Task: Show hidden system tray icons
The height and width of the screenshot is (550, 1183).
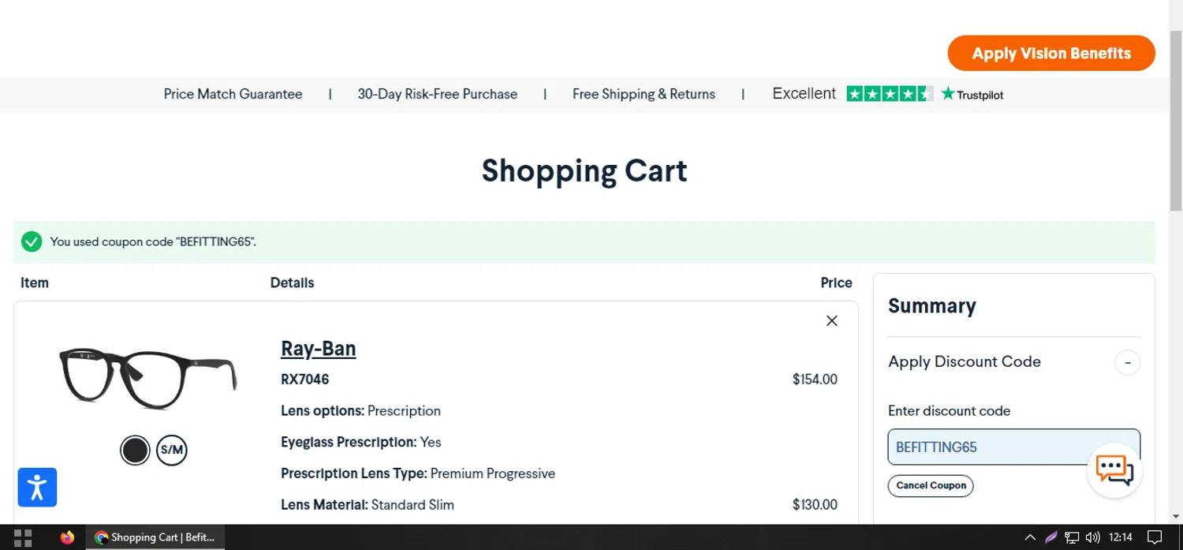Action: [1030, 537]
